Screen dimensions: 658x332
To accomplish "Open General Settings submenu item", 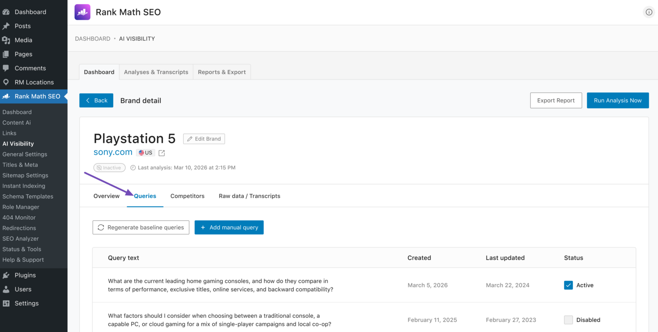I will pos(25,154).
